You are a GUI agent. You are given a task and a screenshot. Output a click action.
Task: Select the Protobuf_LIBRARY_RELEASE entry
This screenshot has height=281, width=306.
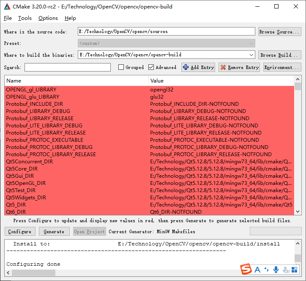coord(40,118)
